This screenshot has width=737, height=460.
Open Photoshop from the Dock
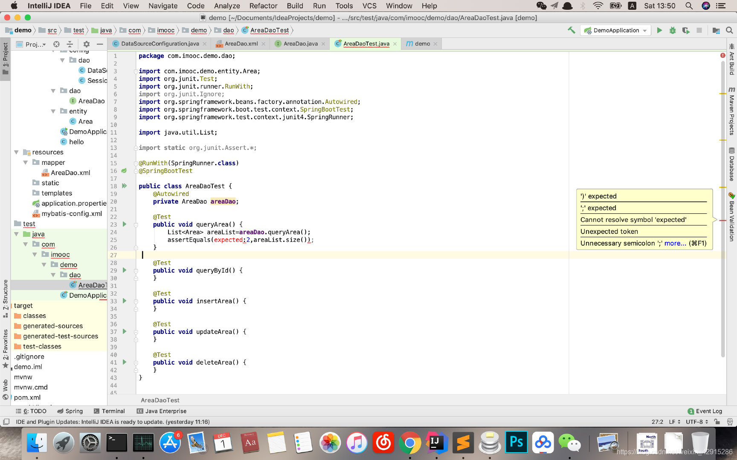pos(516,443)
